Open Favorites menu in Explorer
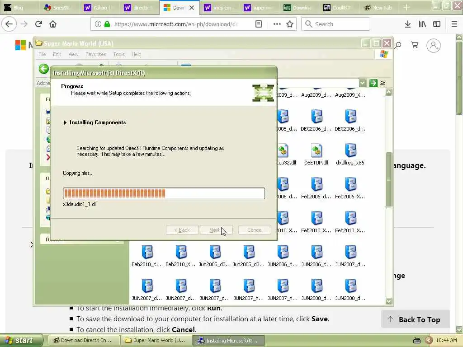 click(95, 54)
